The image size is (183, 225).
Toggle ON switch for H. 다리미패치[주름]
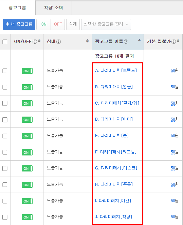tap(27, 185)
